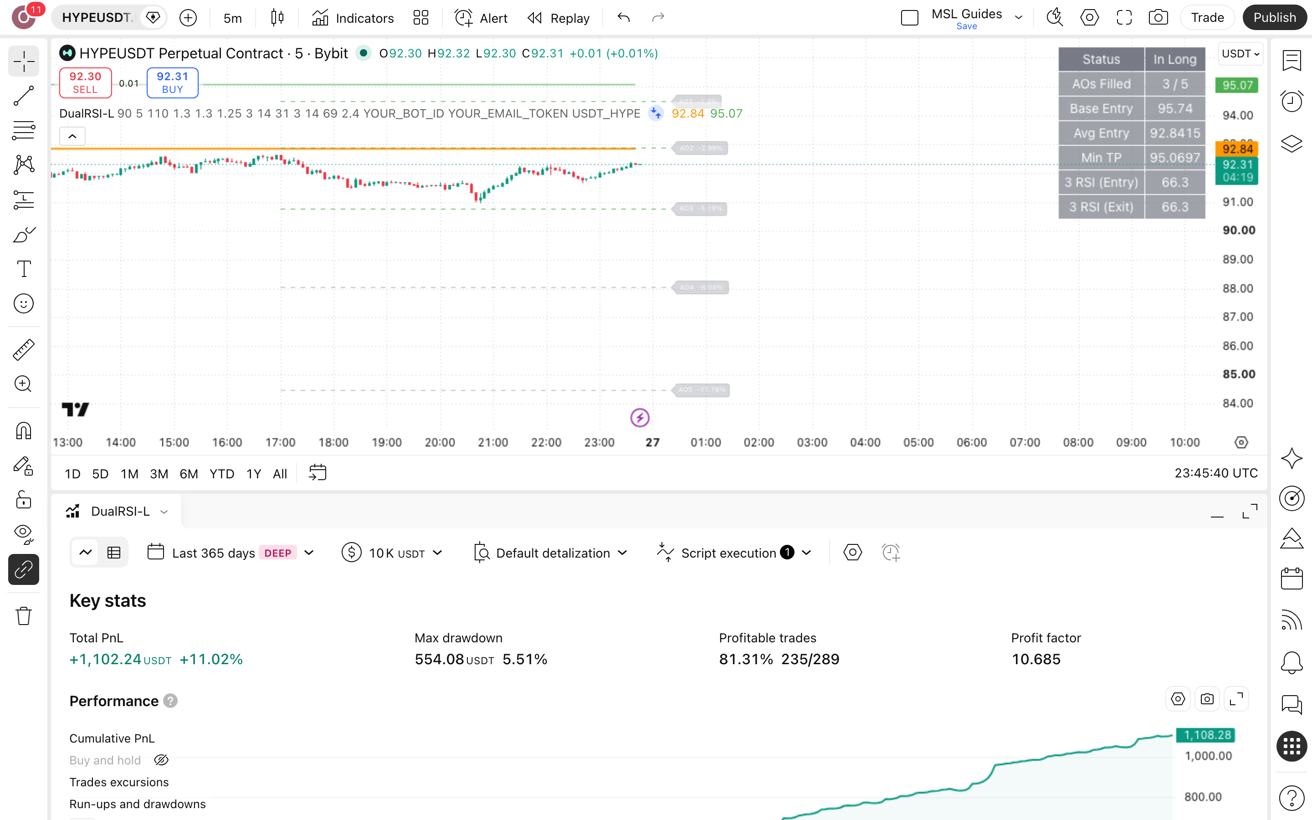Create a new Alert
This screenshot has height=820, width=1312.
click(481, 18)
